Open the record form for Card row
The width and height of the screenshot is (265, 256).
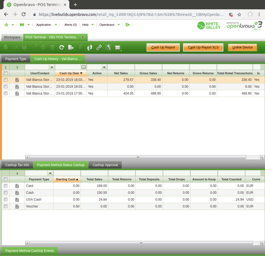[17, 186]
